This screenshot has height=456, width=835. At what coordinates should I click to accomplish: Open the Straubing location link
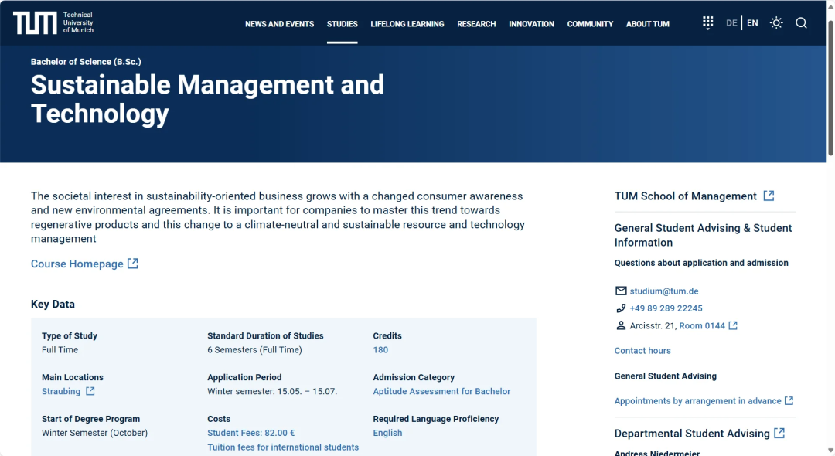(61, 391)
